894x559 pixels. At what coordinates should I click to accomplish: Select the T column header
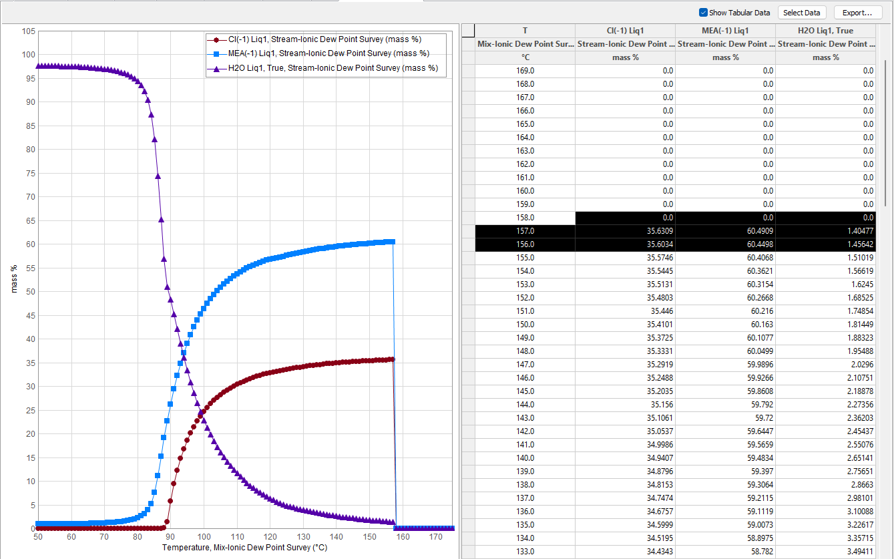(x=525, y=31)
